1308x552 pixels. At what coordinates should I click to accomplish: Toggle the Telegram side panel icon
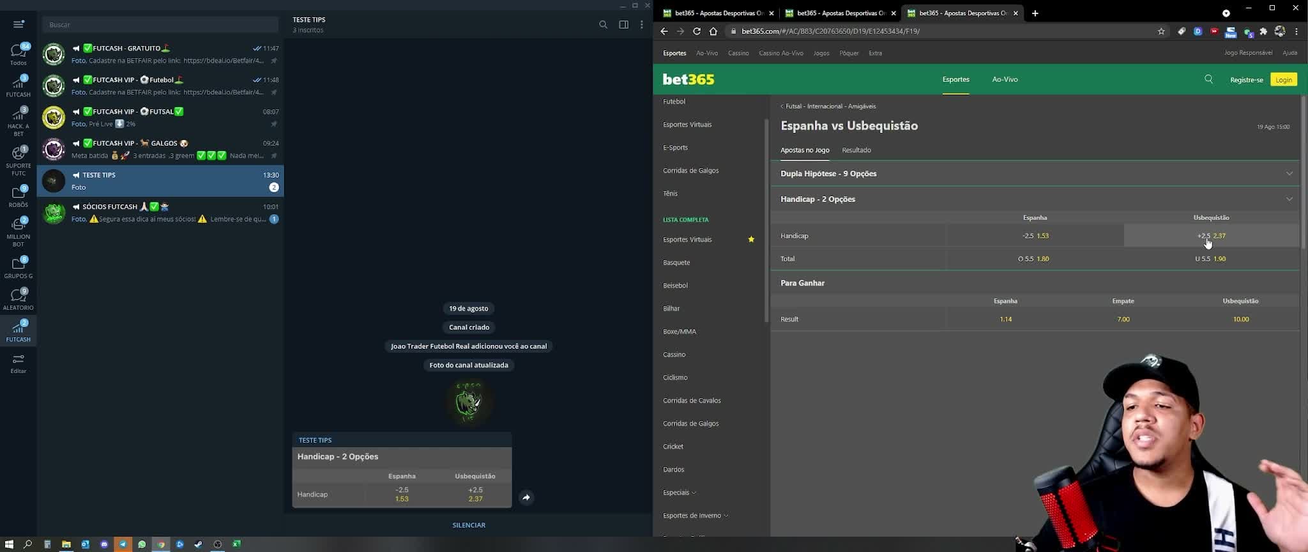623,24
